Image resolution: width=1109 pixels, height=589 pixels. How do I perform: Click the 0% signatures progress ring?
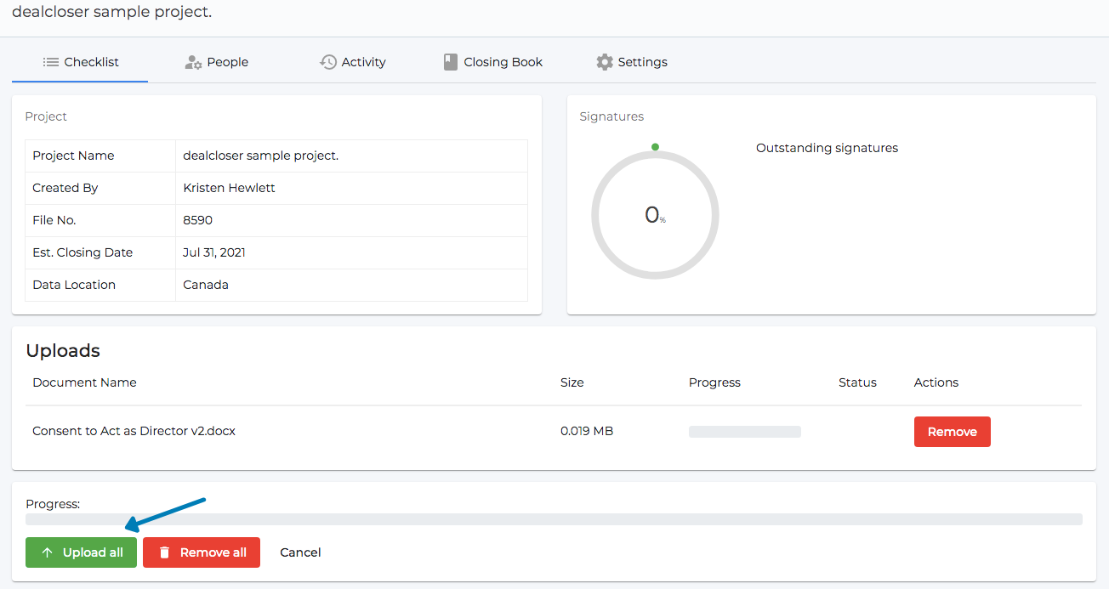tap(655, 214)
